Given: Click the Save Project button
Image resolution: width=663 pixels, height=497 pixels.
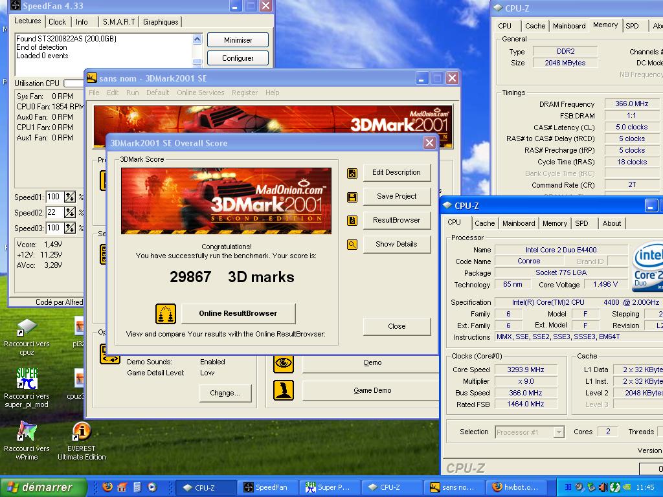Looking at the screenshot, I should (397, 196).
